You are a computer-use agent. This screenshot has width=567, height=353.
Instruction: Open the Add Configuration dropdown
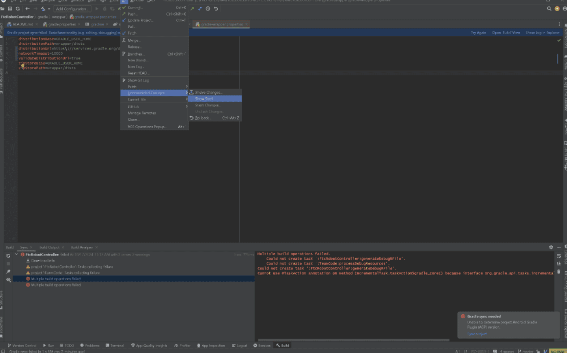72,9
